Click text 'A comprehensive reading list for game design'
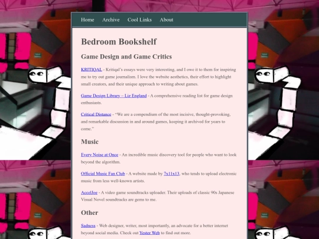This screenshot has height=239, width=319. pos(191,96)
